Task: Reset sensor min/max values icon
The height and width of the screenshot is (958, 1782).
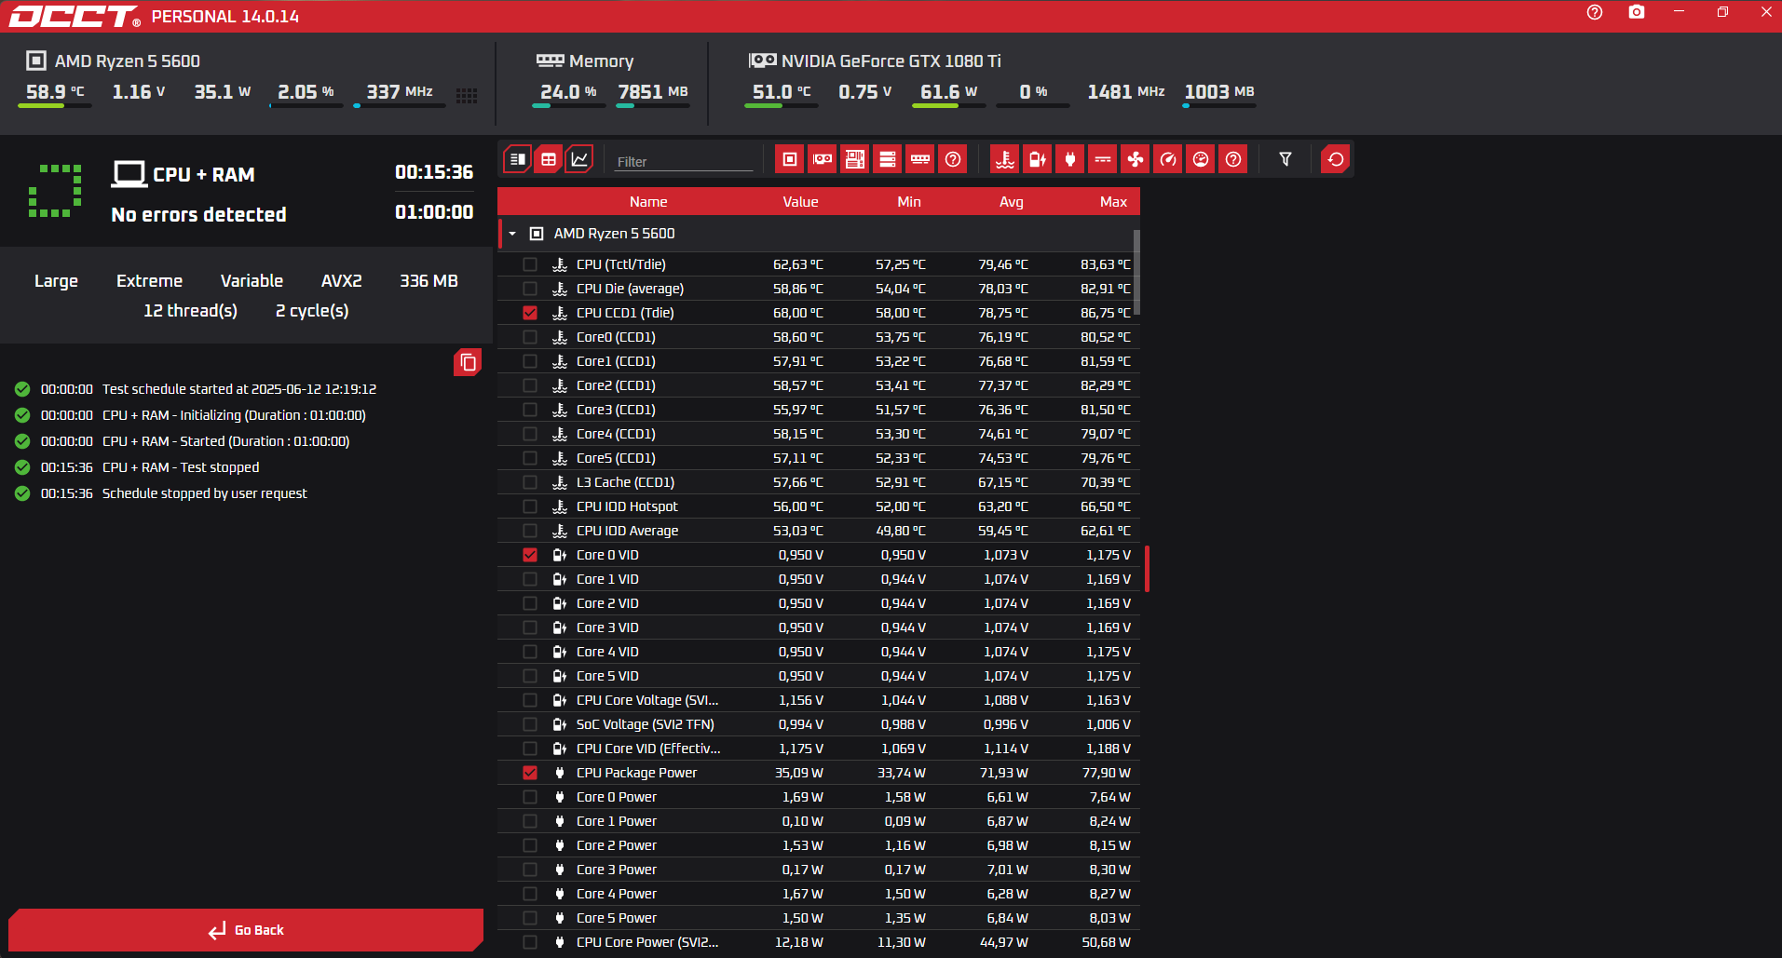Action: coord(1336,159)
